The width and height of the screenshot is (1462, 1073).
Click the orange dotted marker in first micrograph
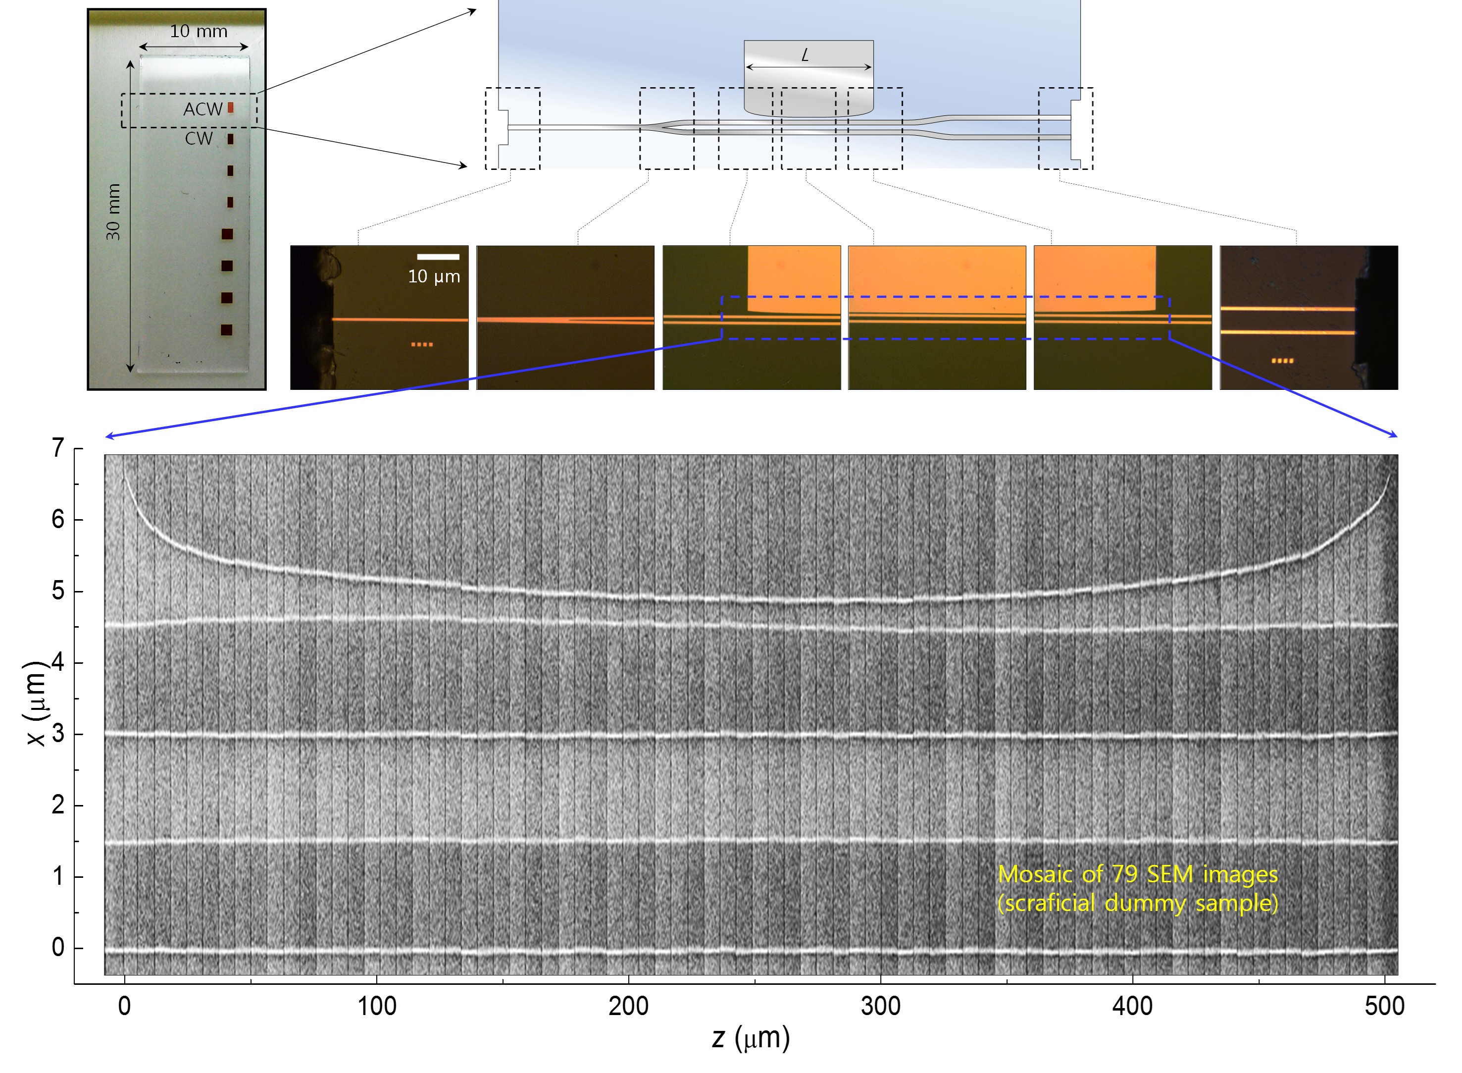click(x=422, y=344)
